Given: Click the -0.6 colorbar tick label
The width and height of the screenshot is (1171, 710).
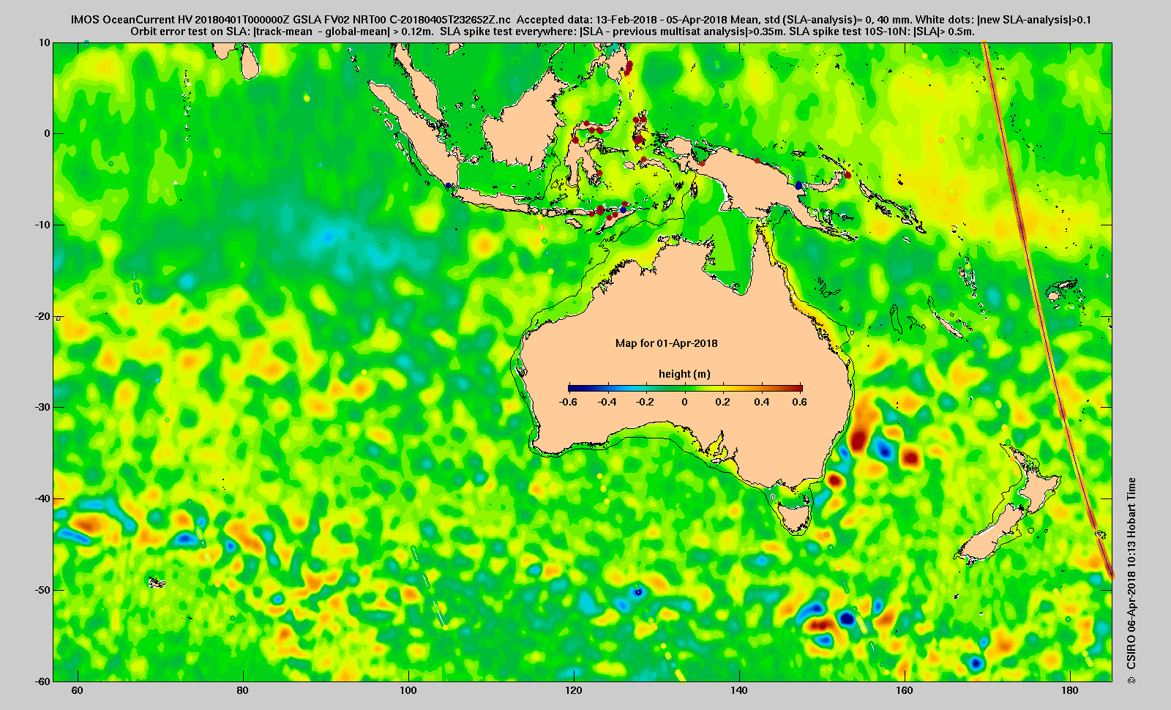Looking at the screenshot, I should click(x=568, y=402).
